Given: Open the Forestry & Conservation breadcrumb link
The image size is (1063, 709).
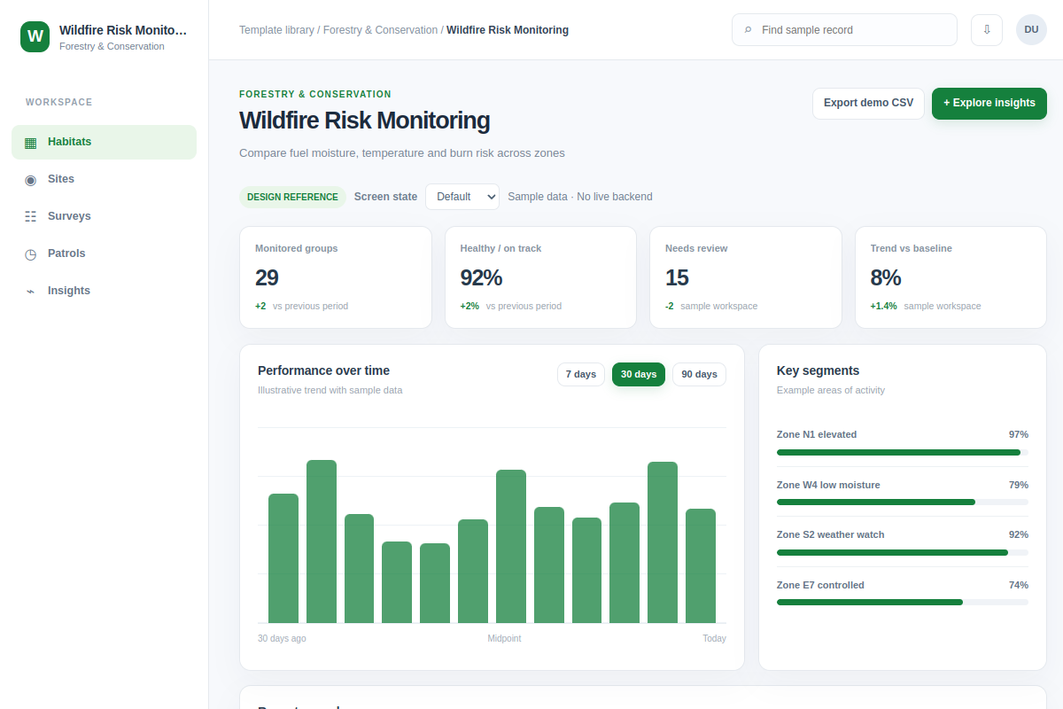Looking at the screenshot, I should pos(380,30).
